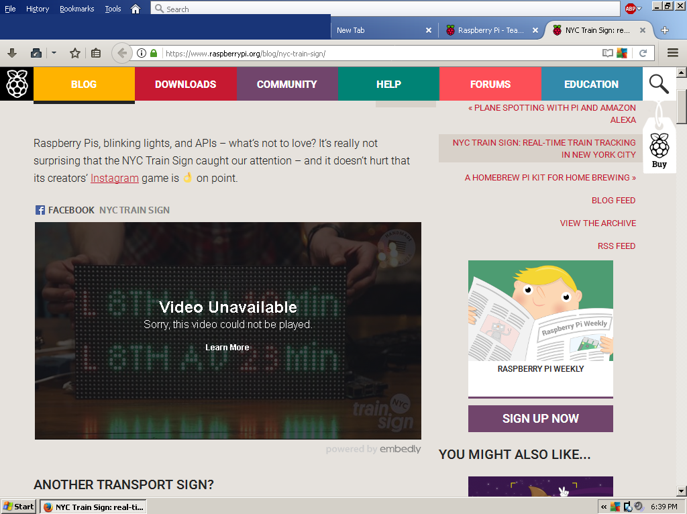Go to the HELP section

(x=388, y=84)
